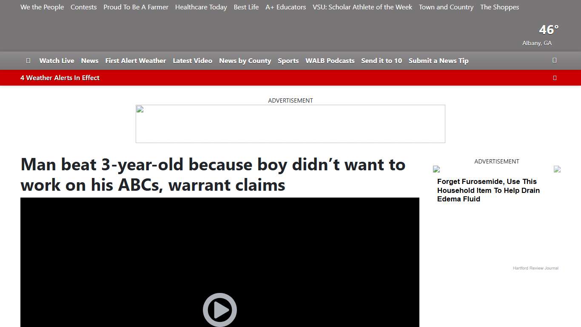Click the 4 Weather Alerts In Effect text
581x327 pixels.
click(x=60, y=77)
